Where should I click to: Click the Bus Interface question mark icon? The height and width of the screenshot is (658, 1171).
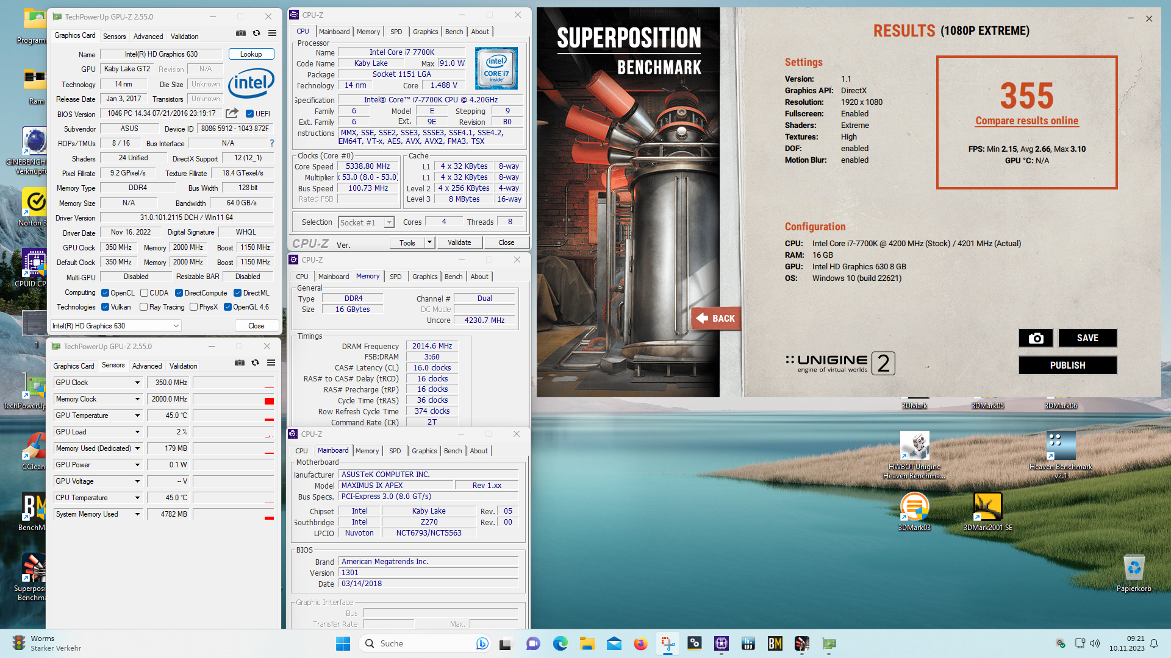272,143
